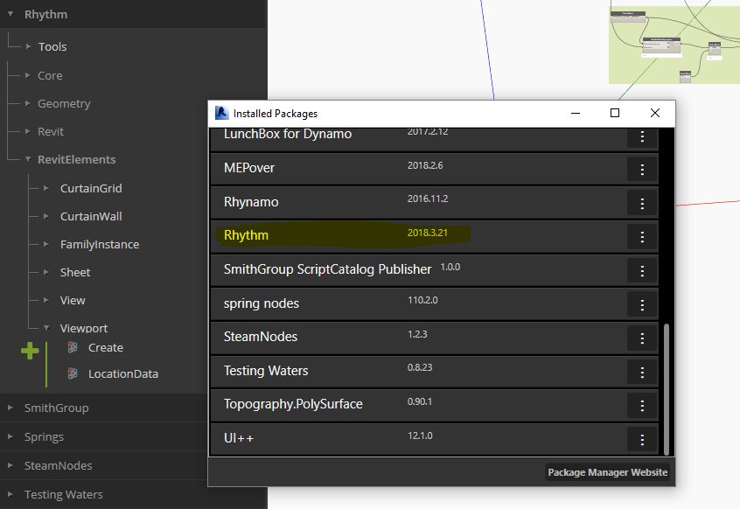
Task: Expand the CurtainWall tree node
Action: [45, 216]
